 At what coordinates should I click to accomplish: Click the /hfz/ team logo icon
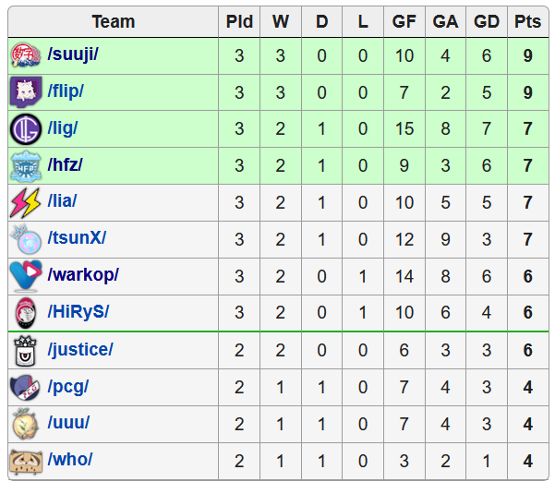25,166
